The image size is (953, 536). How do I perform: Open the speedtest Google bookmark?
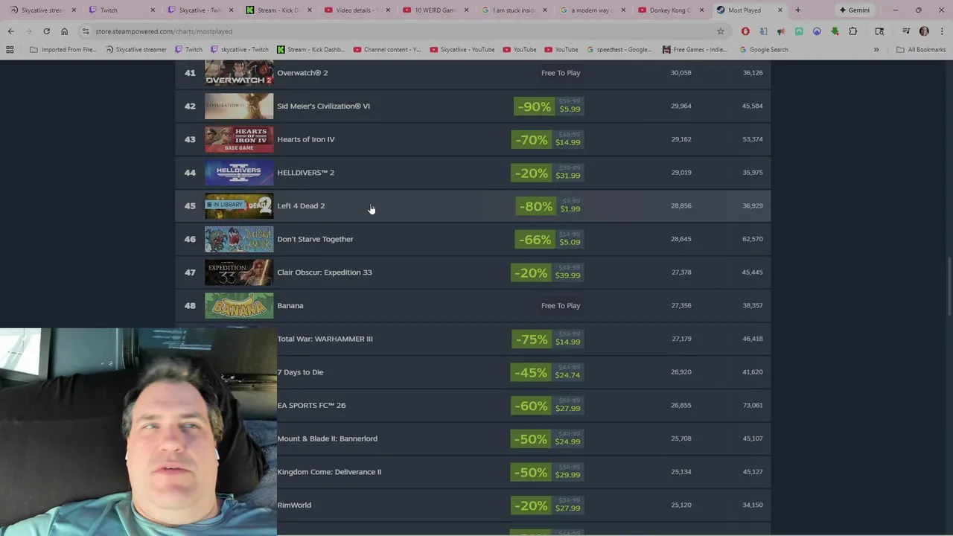point(619,49)
